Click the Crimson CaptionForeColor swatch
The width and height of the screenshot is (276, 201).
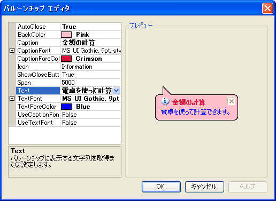click(x=66, y=59)
